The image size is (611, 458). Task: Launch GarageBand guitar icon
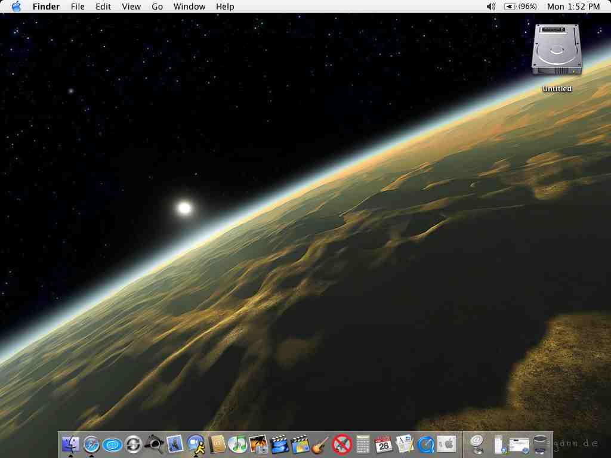pyautogui.click(x=320, y=444)
